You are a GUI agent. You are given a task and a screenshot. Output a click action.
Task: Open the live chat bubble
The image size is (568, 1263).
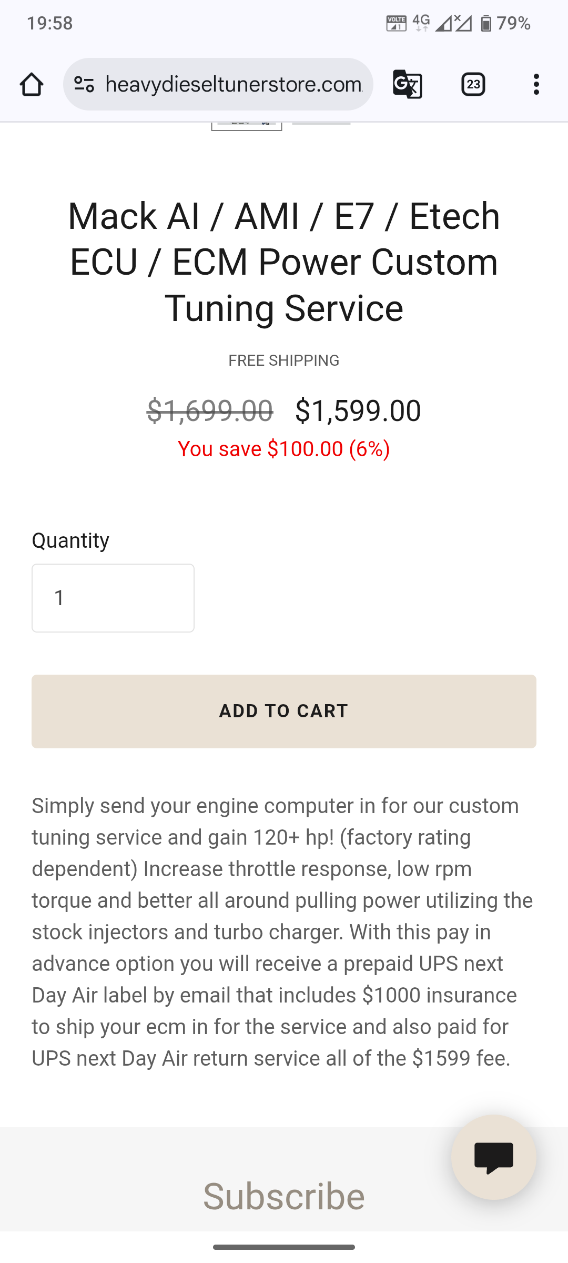tap(494, 1157)
